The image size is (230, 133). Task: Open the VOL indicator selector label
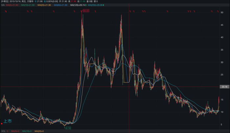(3, 131)
